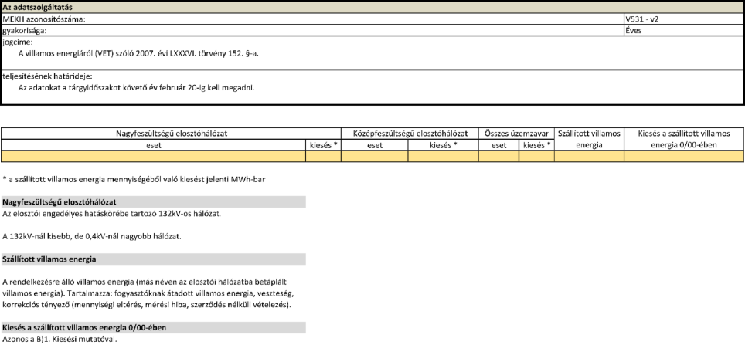Select the 'Éves' frequency value
Viewport: 745px width, 345px height.
[634, 31]
